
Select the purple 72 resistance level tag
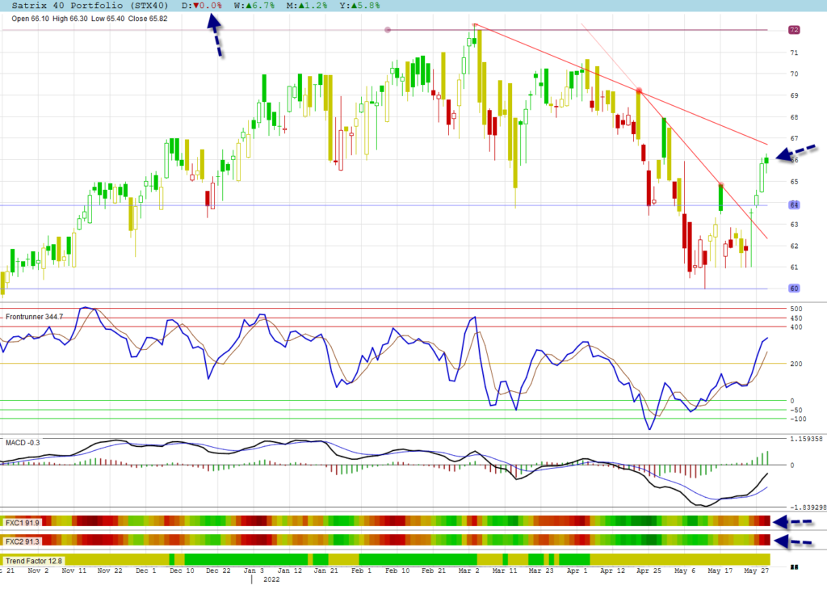coord(794,30)
